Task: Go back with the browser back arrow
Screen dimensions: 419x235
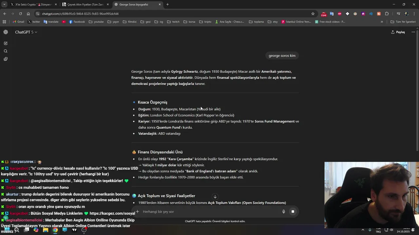Action: coord(5,14)
